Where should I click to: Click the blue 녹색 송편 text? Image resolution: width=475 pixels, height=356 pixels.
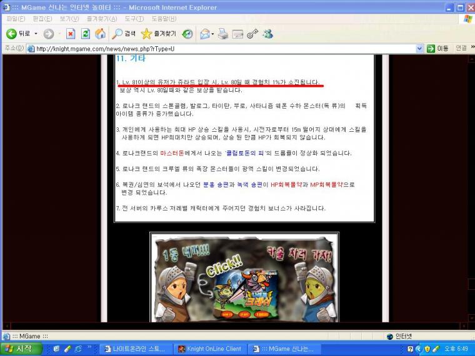[249, 185]
